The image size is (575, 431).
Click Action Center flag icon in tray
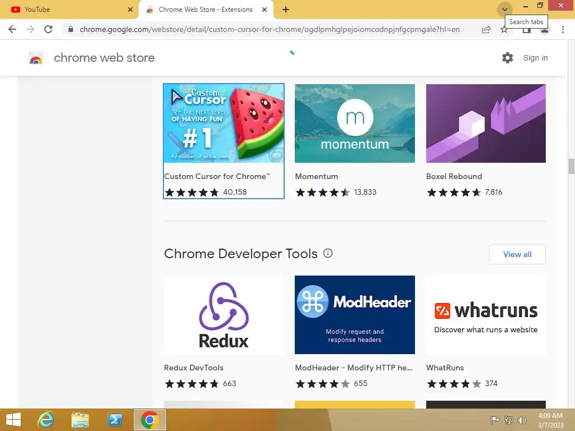(495, 420)
